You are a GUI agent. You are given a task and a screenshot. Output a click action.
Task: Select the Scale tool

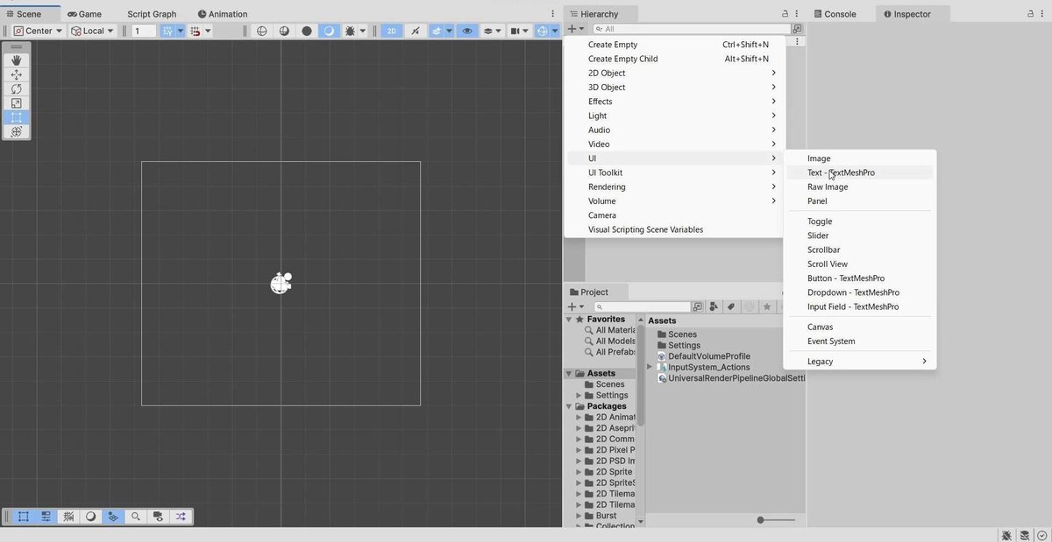(17, 103)
